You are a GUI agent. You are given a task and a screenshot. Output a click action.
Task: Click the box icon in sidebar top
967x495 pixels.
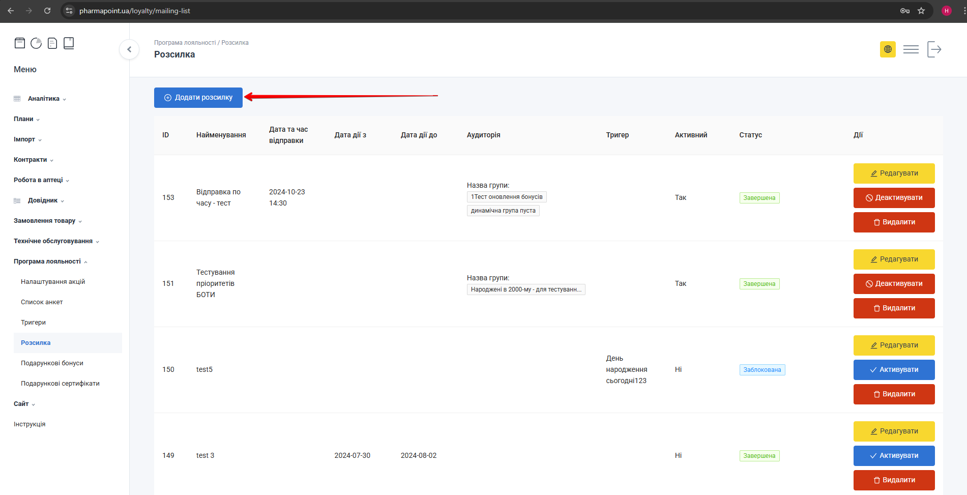(20, 43)
